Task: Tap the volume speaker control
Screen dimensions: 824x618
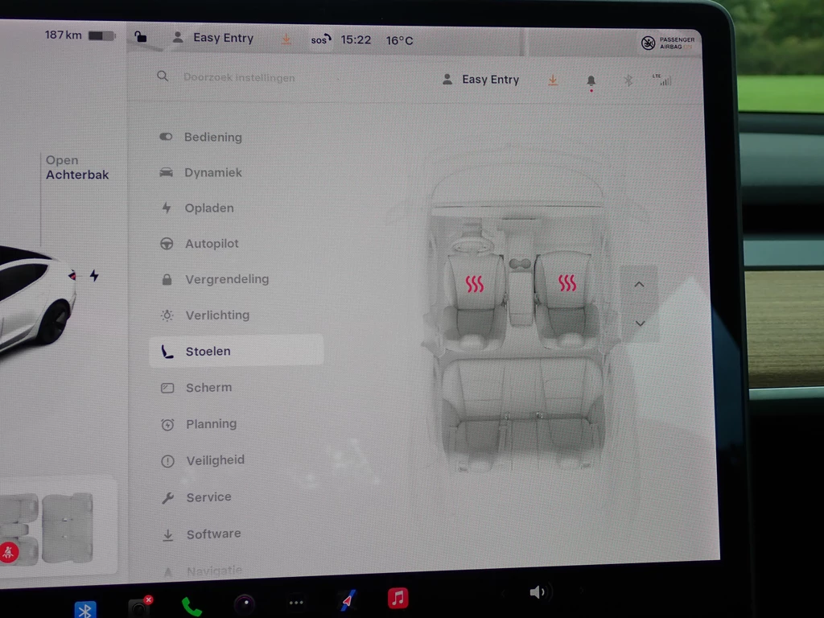Action: [538, 593]
